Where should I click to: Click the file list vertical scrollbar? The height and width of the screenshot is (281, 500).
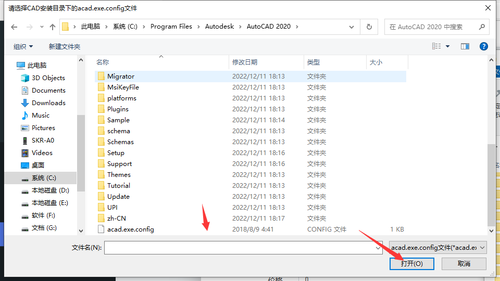pyautogui.click(x=492, y=182)
